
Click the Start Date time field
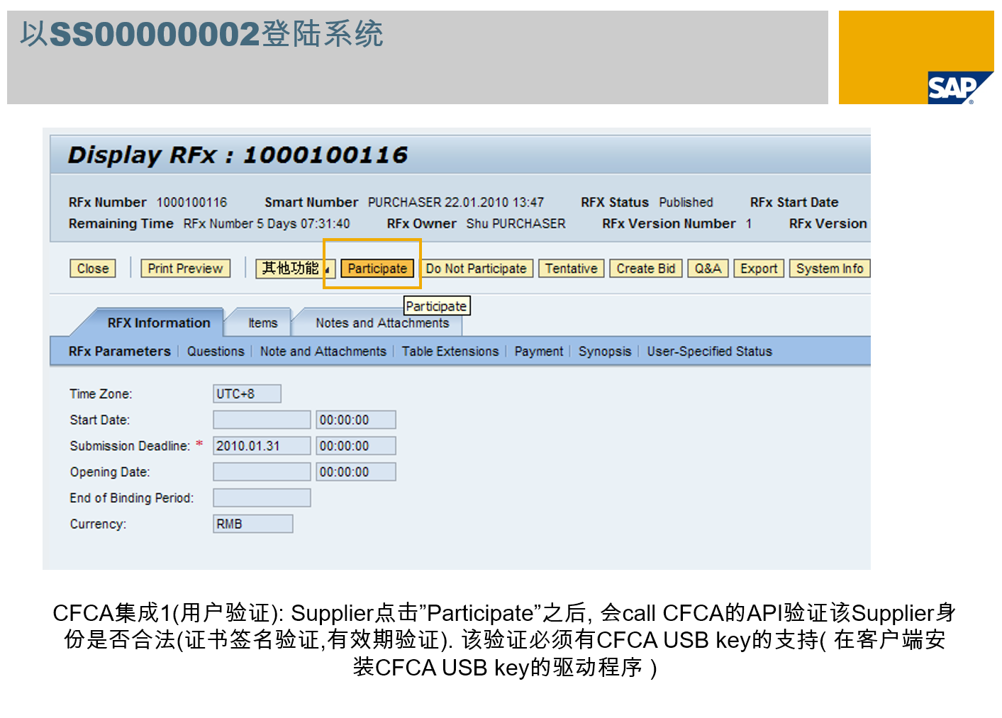tap(356, 420)
